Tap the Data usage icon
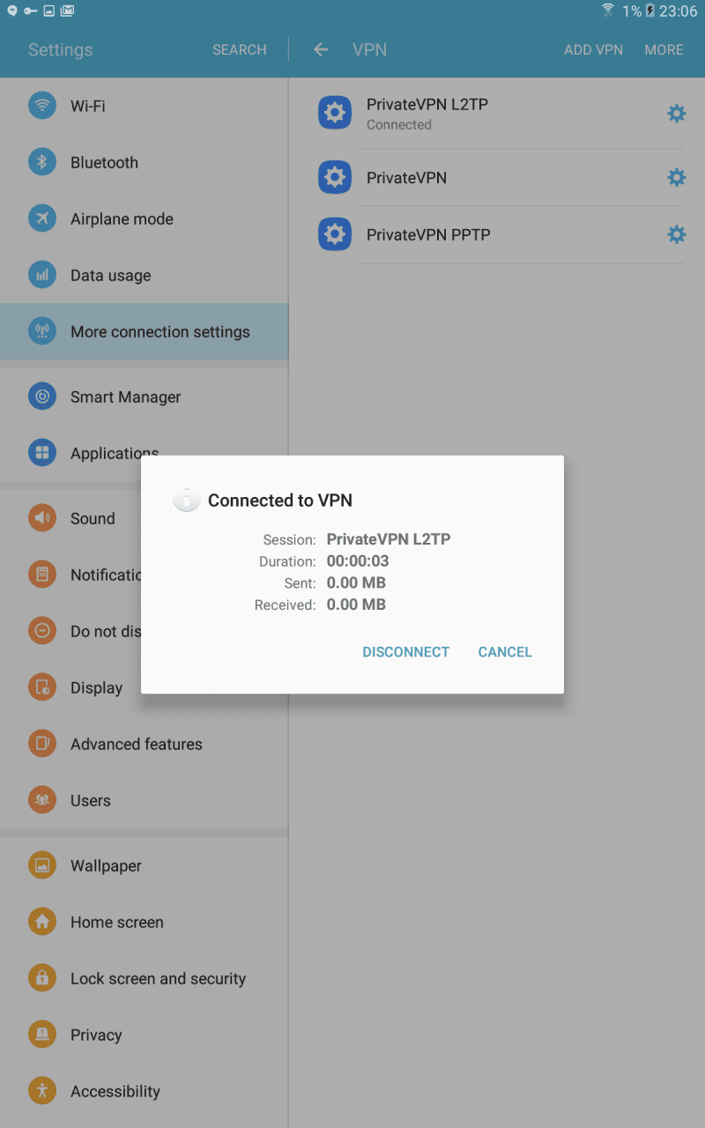The width and height of the screenshot is (705, 1128). [x=41, y=275]
